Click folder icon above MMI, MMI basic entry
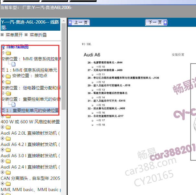 pyautogui.click(x=8, y=184)
